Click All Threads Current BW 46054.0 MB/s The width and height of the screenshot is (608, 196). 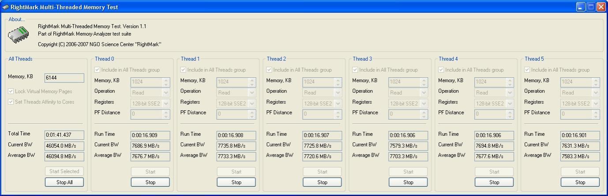tap(64, 146)
